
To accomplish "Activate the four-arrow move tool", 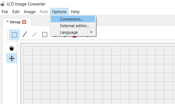I will (12, 58).
